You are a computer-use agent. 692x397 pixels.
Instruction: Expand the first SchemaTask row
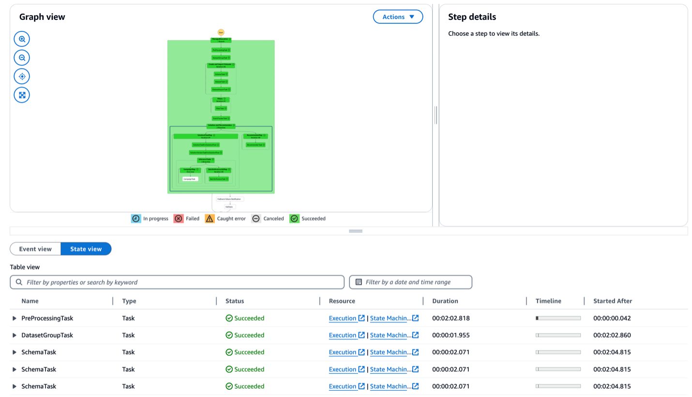click(14, 352)
